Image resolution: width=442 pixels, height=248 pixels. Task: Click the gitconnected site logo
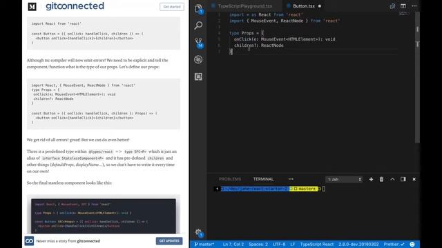(x=75, y=6)
